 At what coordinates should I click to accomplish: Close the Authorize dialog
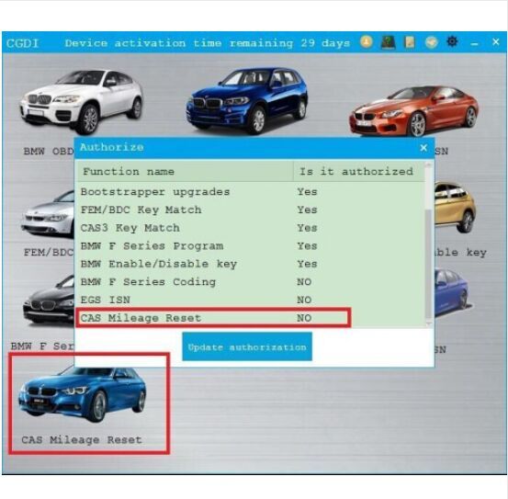pos(423,148)
